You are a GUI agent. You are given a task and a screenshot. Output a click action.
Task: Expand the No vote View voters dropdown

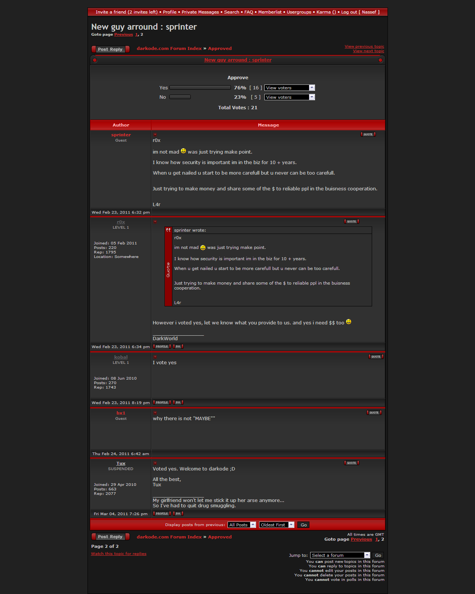[x=289, y=97]
